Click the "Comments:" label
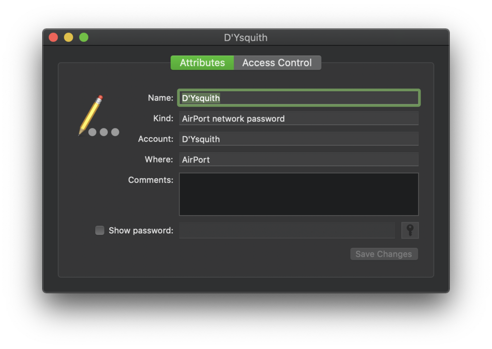 (151, 180)
